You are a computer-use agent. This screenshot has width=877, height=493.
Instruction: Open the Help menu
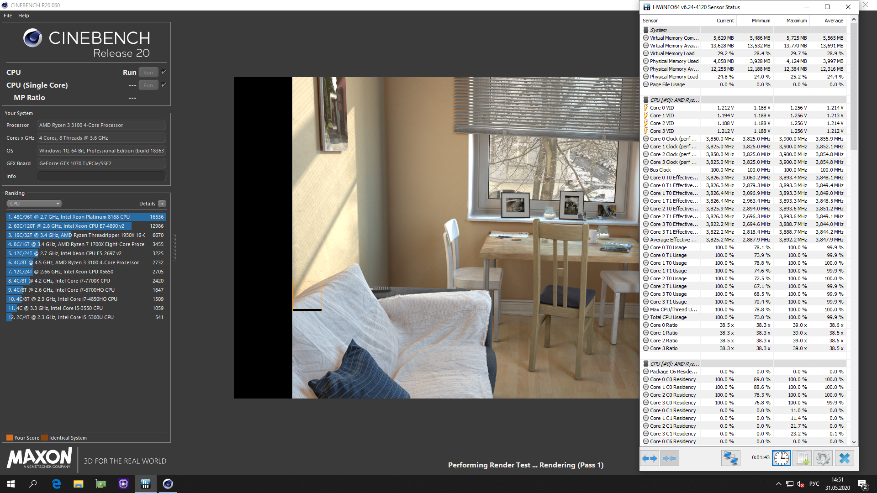(x=24, y=16)
